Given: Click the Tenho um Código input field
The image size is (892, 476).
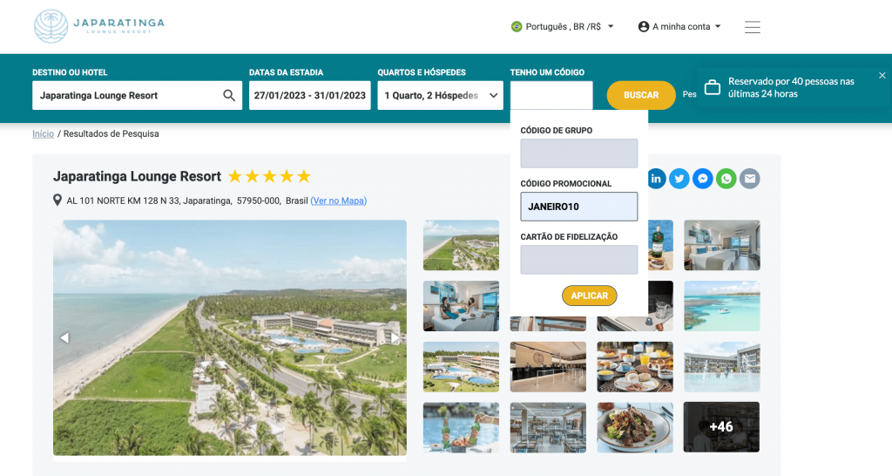Looking at the screenshot, I should point(551,95).
